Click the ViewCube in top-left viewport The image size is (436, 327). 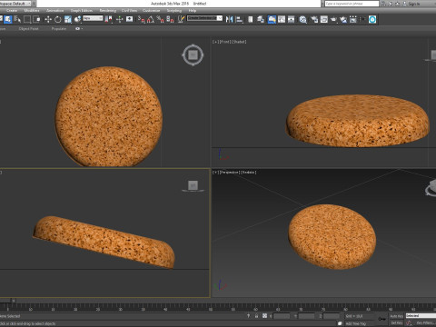(x=193, y=55)
